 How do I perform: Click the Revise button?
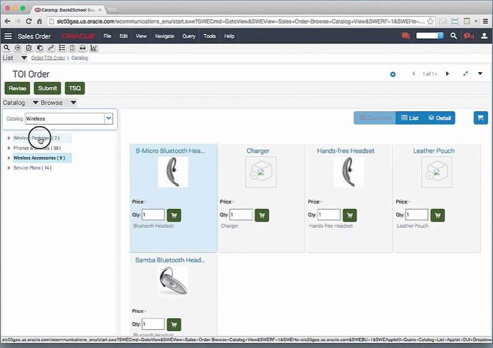click(x=17, y=88)
